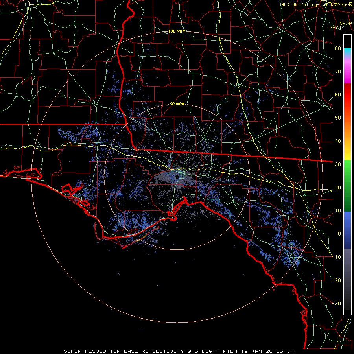The width and height of the screenshot is (354, 354).
Task: Click the 70 dBZ scale value
Action: [338, 72]
